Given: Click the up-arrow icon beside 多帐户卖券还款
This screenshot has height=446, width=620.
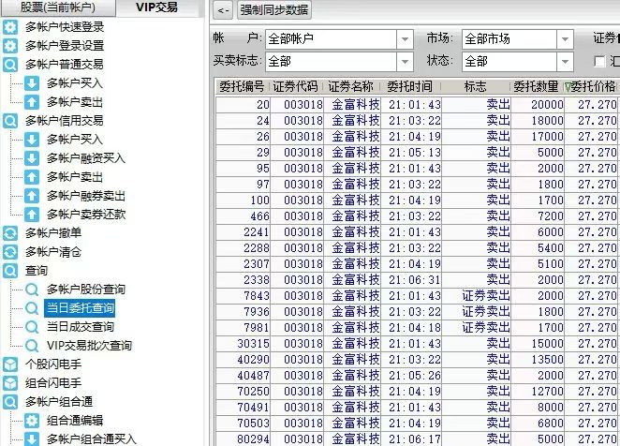Looking at the screenshot, I should click(x=32, y=214).
